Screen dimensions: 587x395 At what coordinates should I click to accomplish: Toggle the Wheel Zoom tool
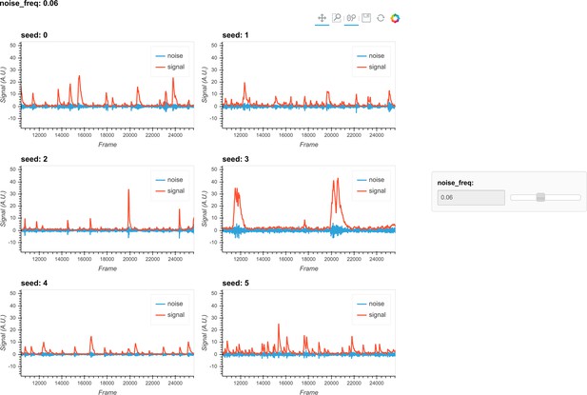point(351,18)
